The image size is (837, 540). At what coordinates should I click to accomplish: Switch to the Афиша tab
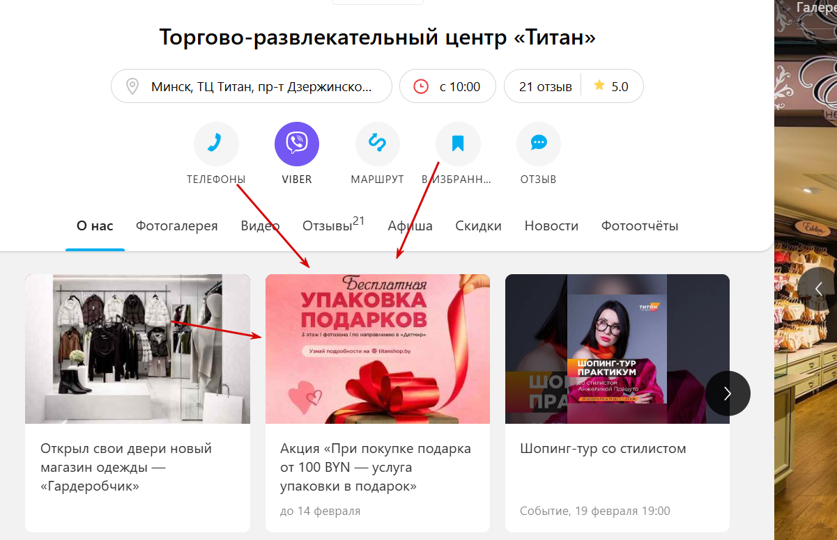[x=410, y=225]
